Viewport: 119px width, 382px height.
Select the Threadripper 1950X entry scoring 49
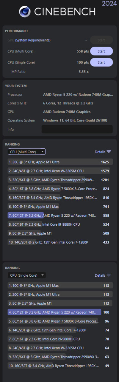[x=60, y=366]
